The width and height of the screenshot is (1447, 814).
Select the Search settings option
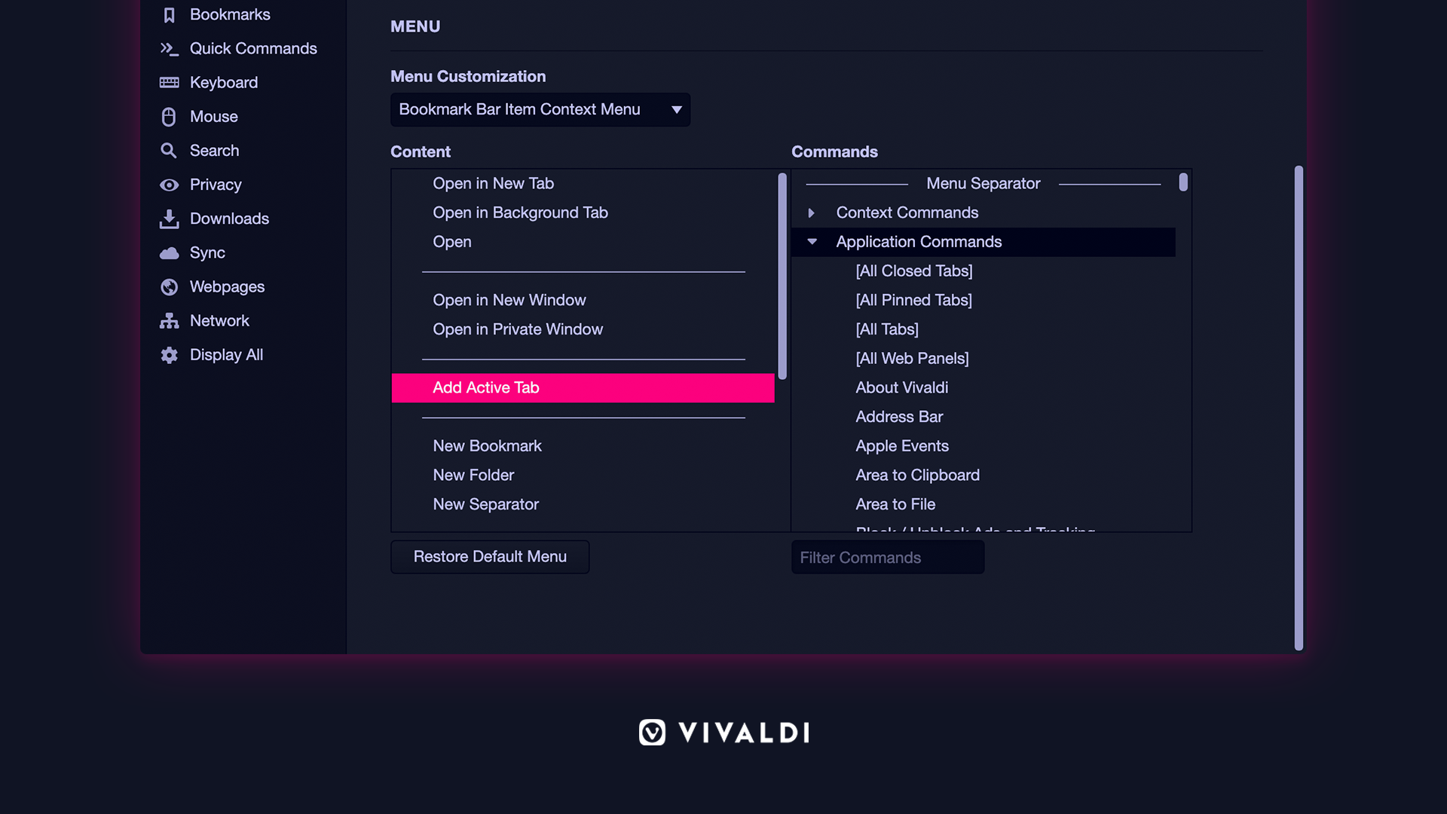click(x=215, y=150)
